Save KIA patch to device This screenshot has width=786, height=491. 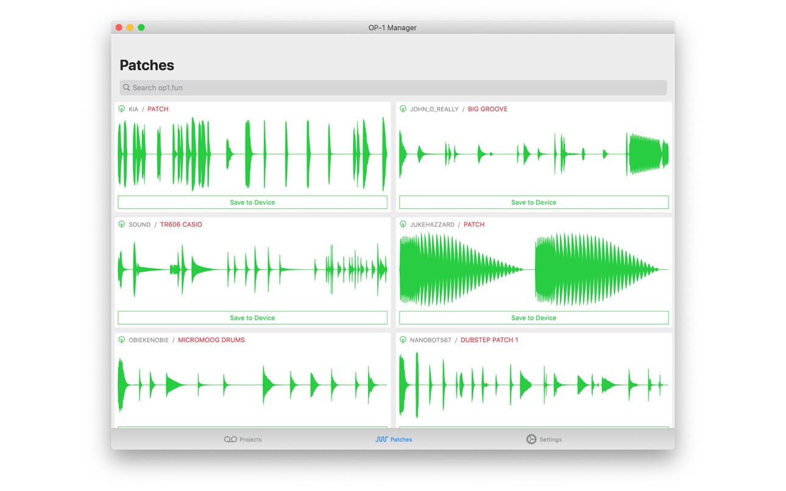(252, 202)
